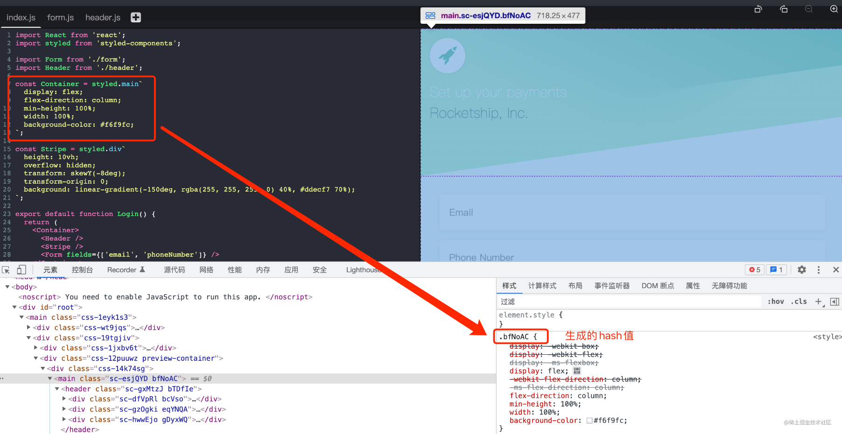Viewport: 842px width, 434px height.
Task: Select the inspect element cursor tool
Action: point(6,270)
